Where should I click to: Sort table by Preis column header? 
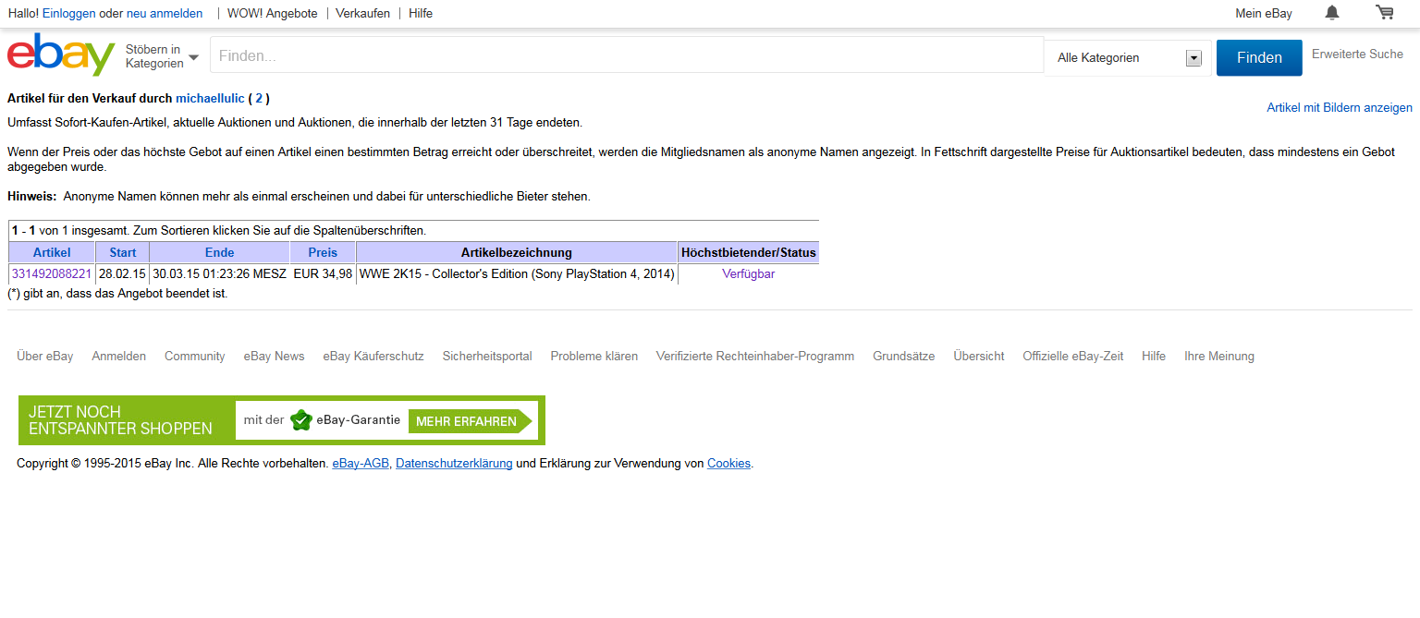click(x=323, y=252)
